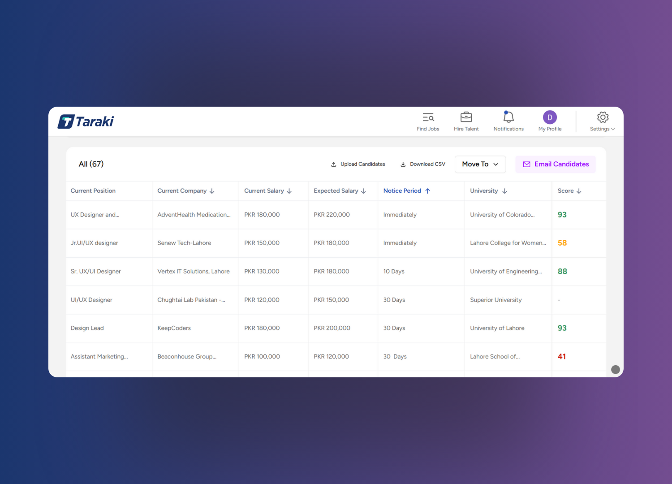
Task: Open the Find Jobs search icon
Action: [428, 117]
